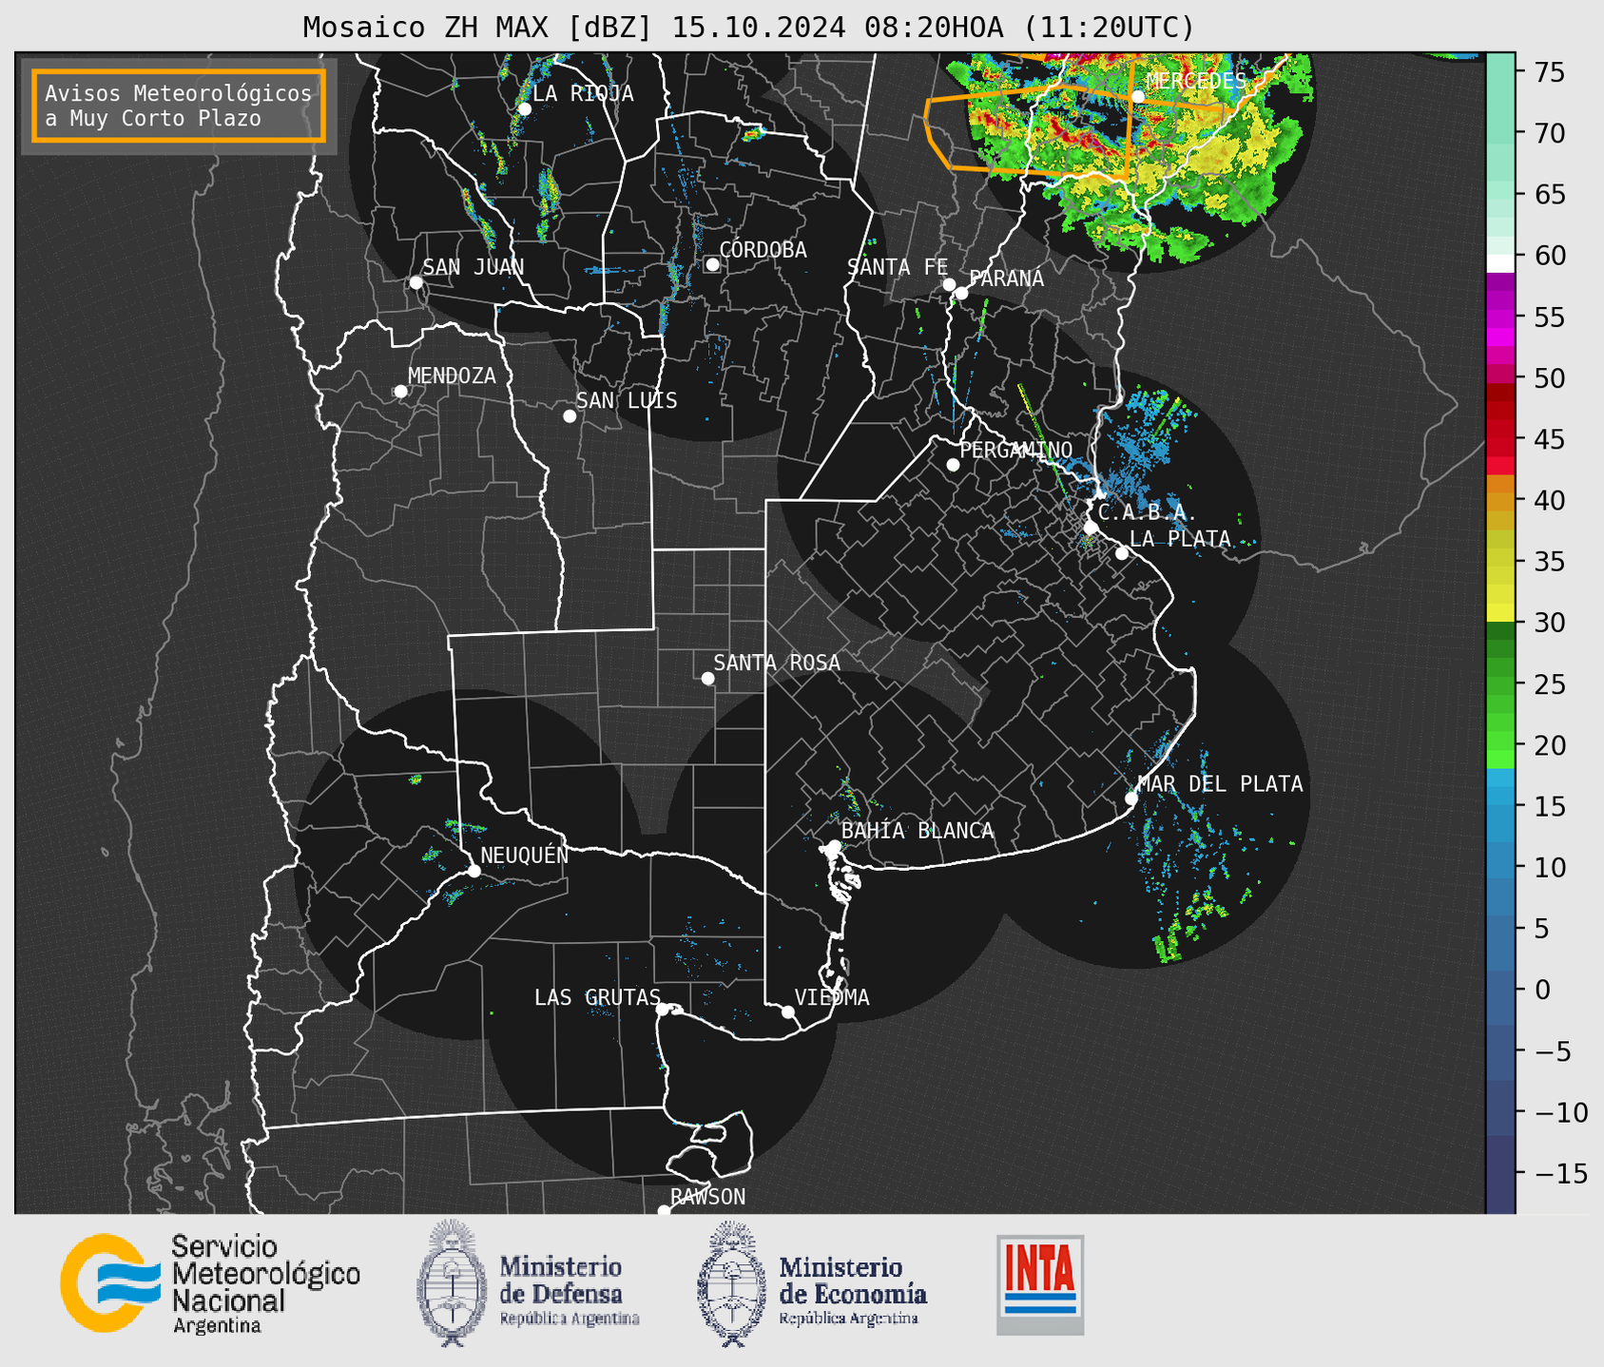Click the SAN LUIS city label
The height and width of the screenshot is (1367, 1604).
pos(627,400)
